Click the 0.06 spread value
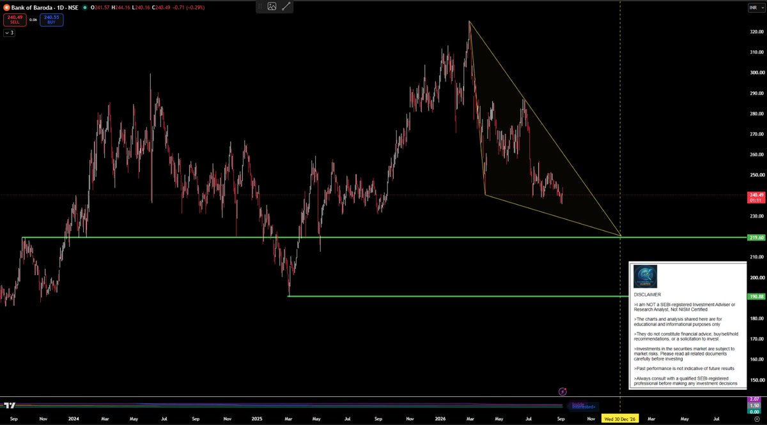This screenshot has width=767, height=425. [x=33, y=19]
